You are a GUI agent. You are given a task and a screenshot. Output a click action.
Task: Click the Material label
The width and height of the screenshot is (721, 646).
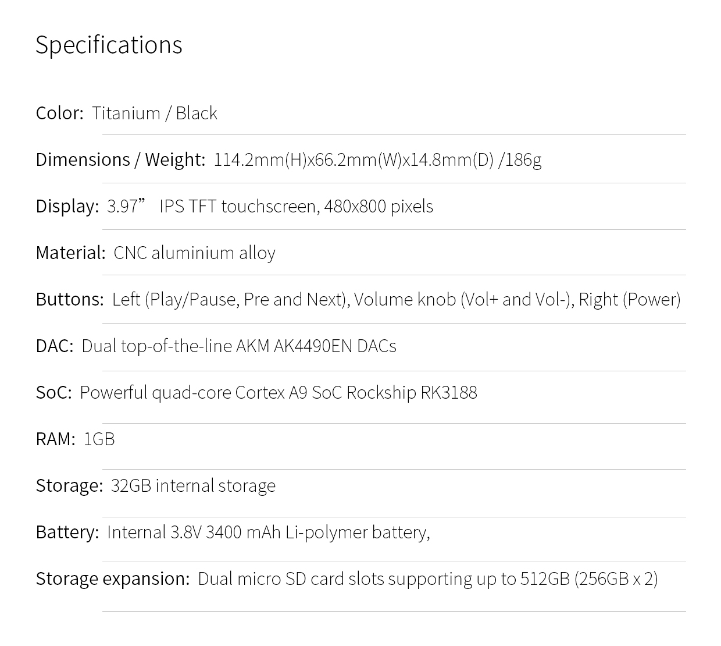click(x=70, y=253)
